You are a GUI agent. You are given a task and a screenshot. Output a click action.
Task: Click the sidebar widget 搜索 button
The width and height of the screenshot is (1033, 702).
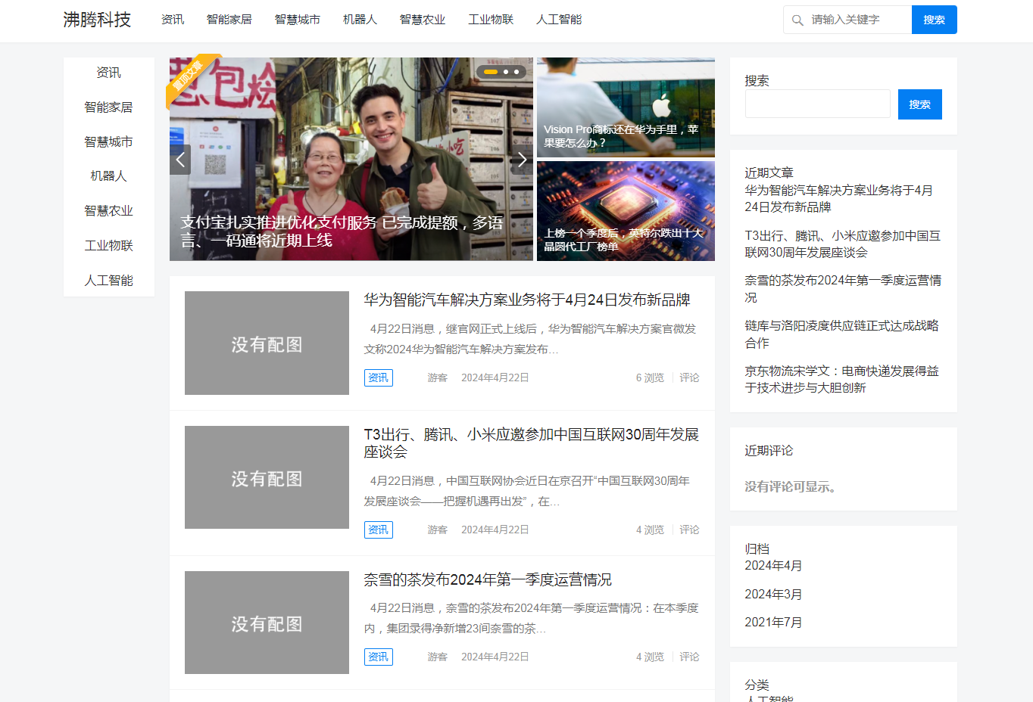tap(920, 104)
